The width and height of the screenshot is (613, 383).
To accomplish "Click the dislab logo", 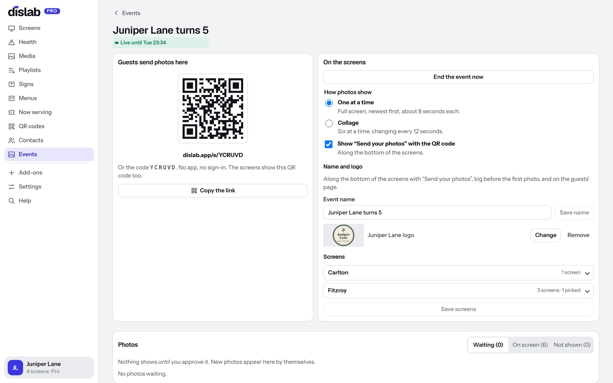I will [x=24, y=11].
